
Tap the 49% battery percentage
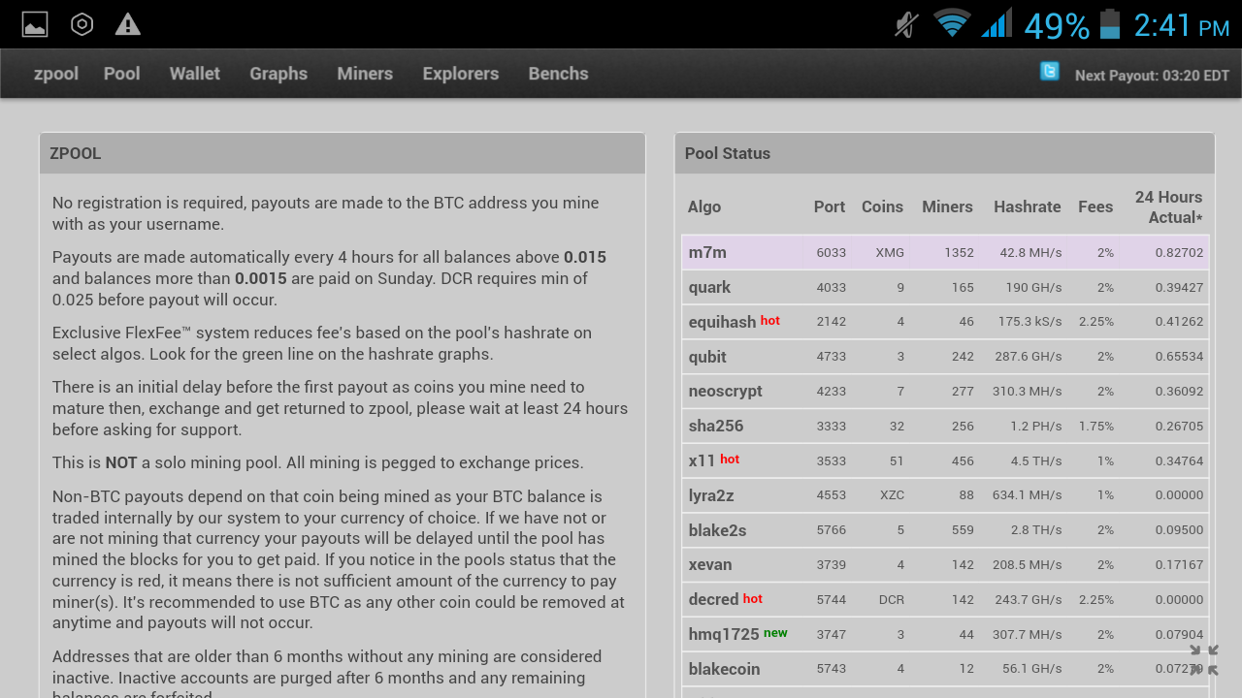(x=1057, y=26)
